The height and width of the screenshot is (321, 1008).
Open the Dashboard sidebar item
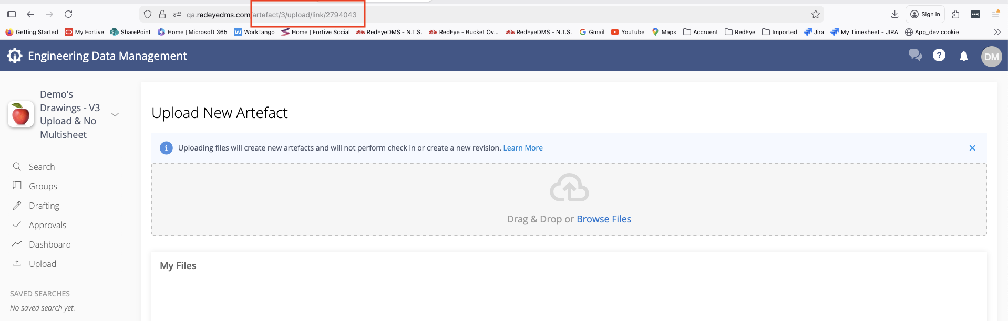[x=49, y=244]
